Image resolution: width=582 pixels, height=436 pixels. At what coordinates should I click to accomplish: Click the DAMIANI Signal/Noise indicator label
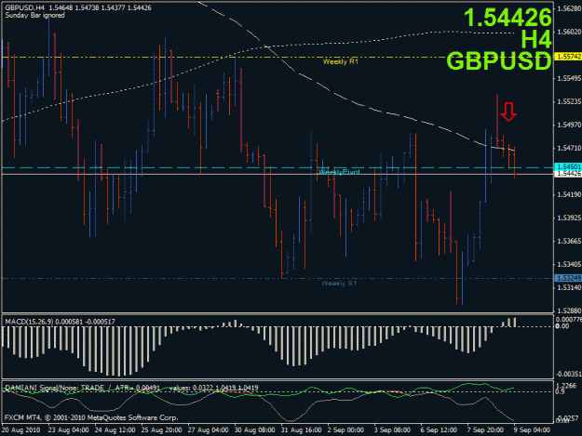tap(132, 388)
